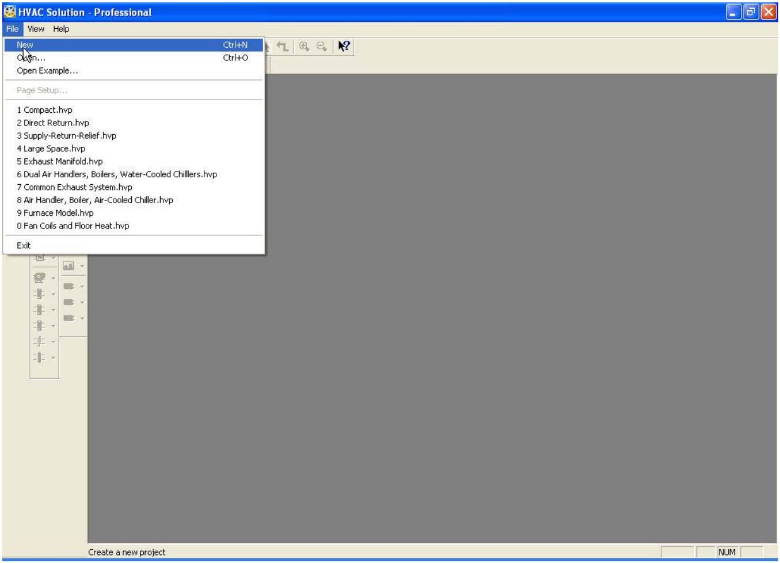
Task: Open the View menu
Action: point(36,29)
